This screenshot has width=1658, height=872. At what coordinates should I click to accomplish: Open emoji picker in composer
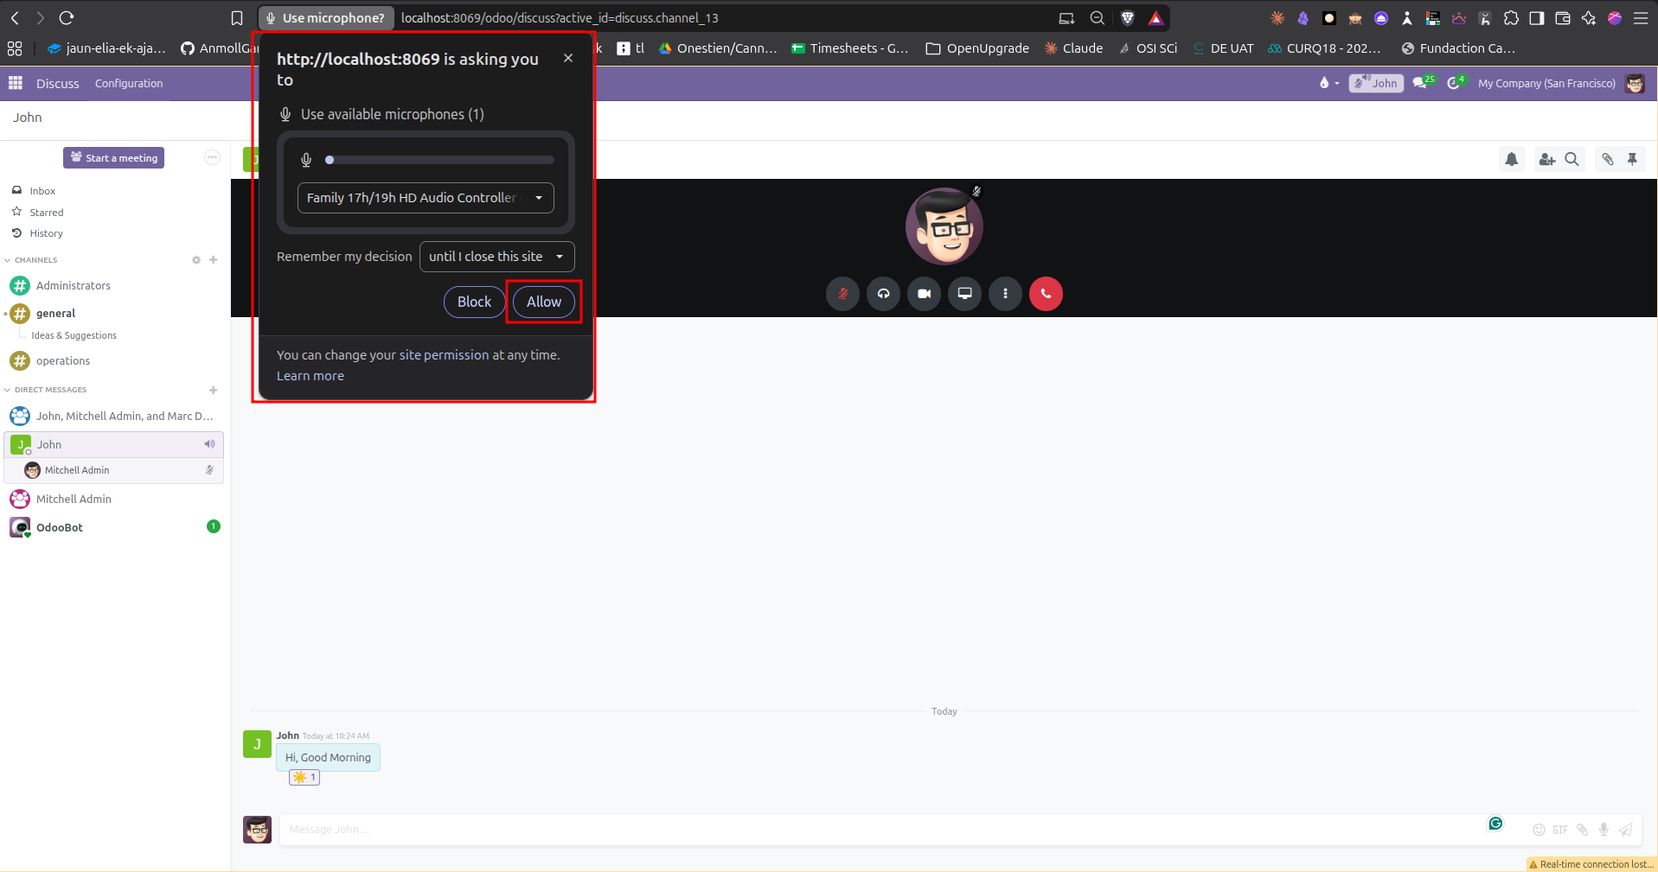pyautogui.click(x=1539, y=830)
